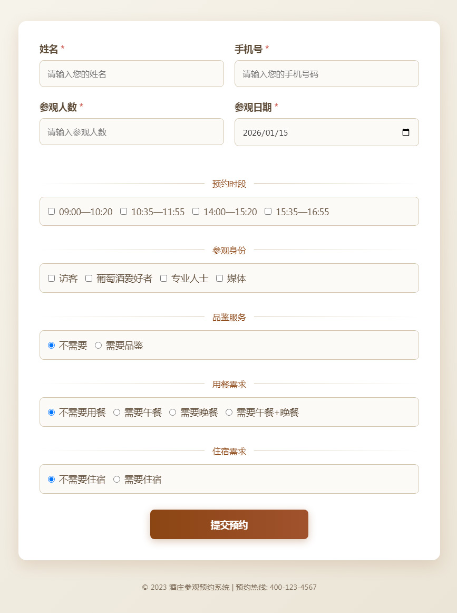Check the 媒体 identity option
The height and width of the screenshot is (613, 457).
tap(219, 278)
